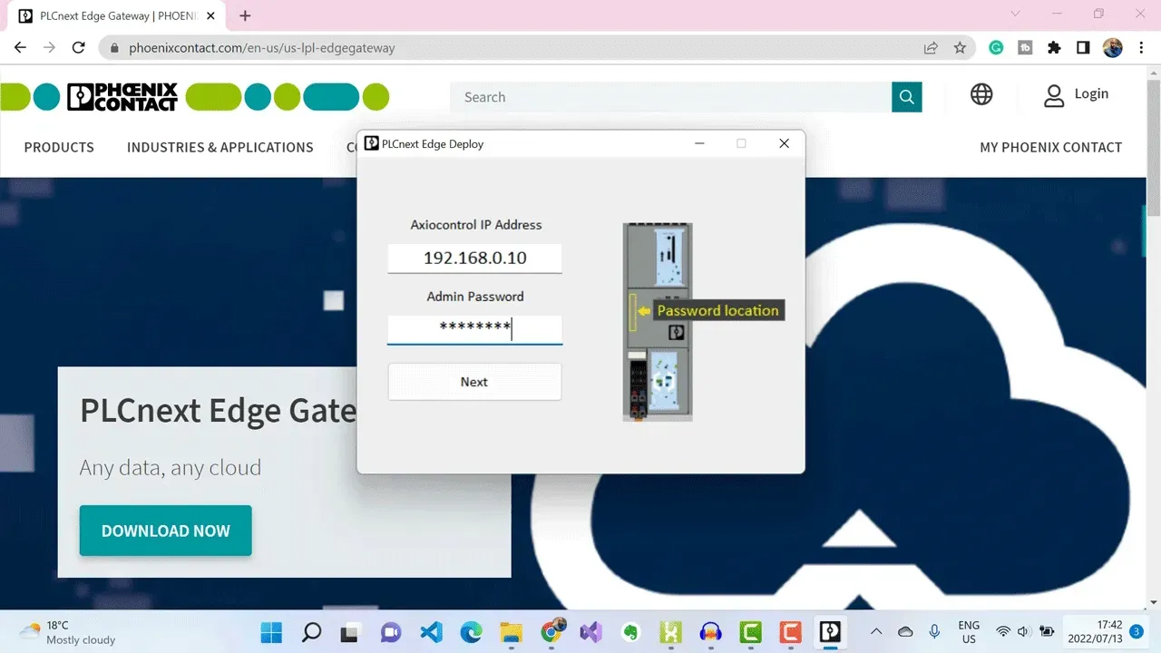Open the globe language selector
This screenshot has height=653, width=1161.
click(x=981, y=94)
